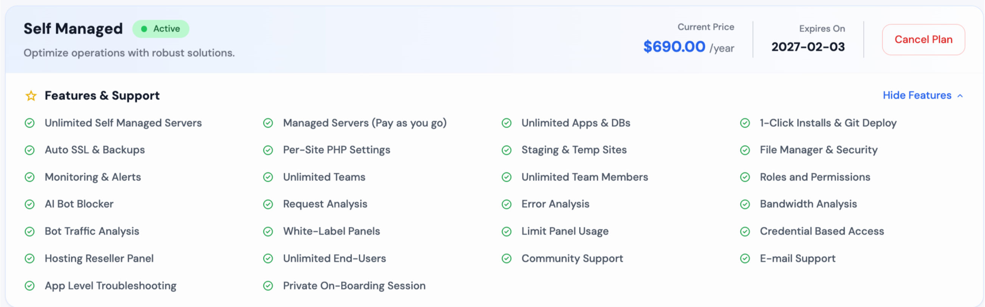Click the Cancel Plan button
Viewport: 985px width, 307px height.
pos(923,39)
